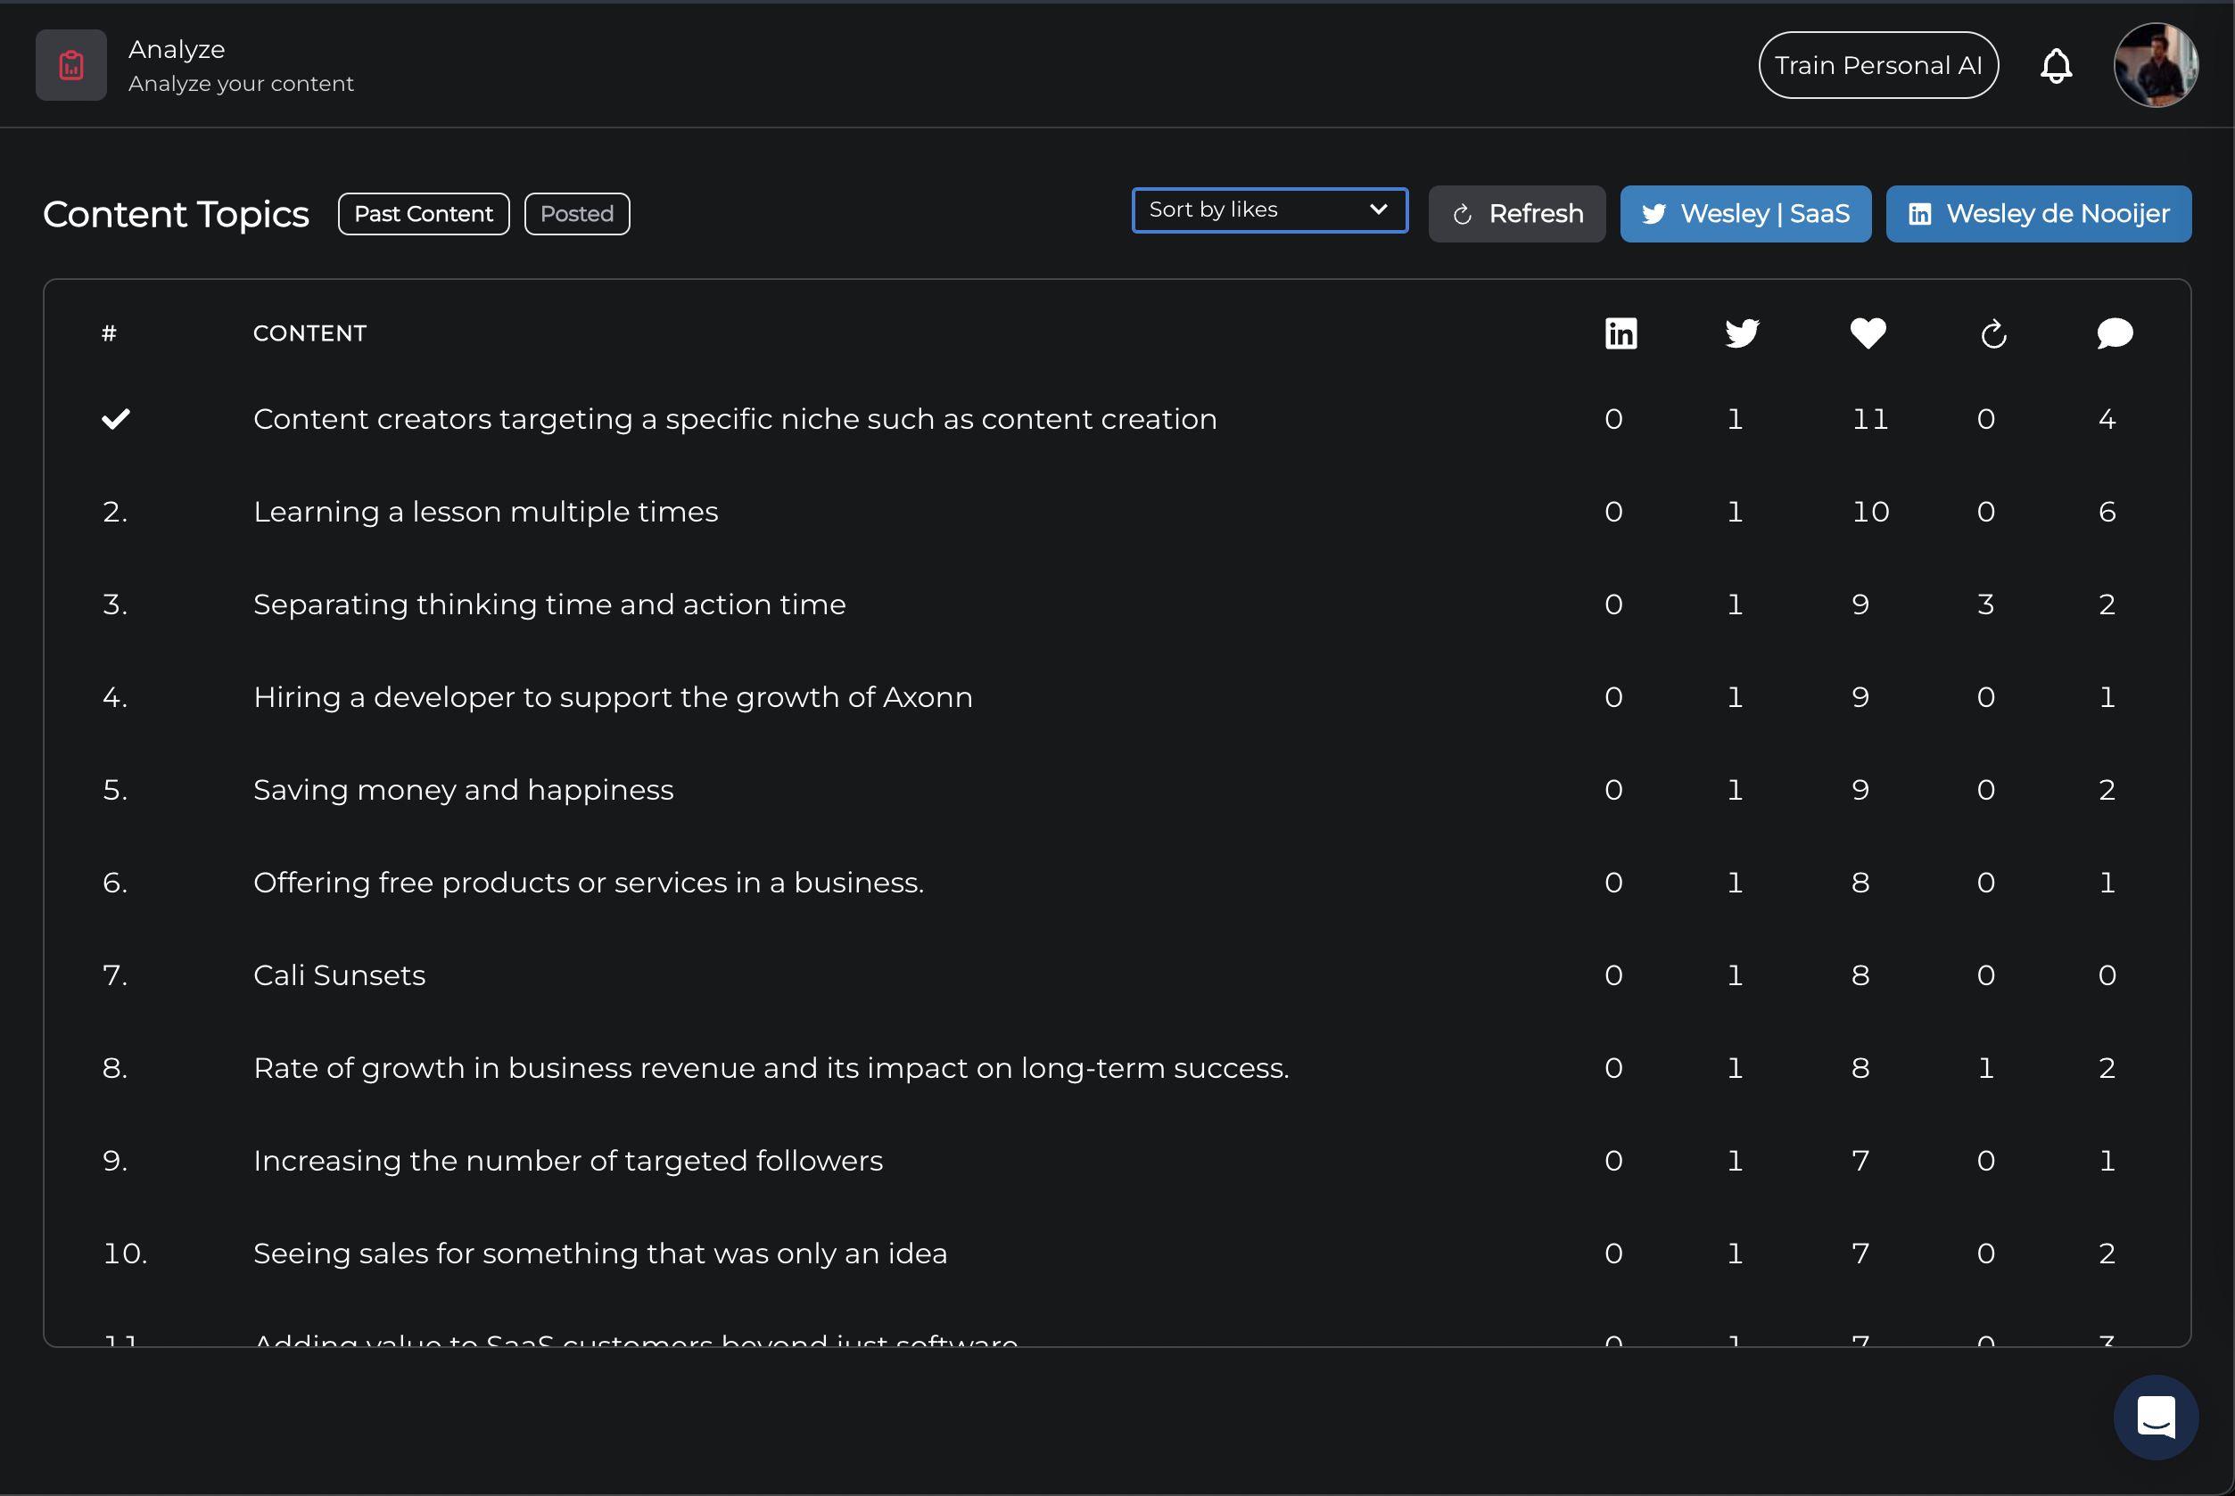Toggle the Past Content filter
This screenshot has height=1496, width=2235.
click(424, 214)
